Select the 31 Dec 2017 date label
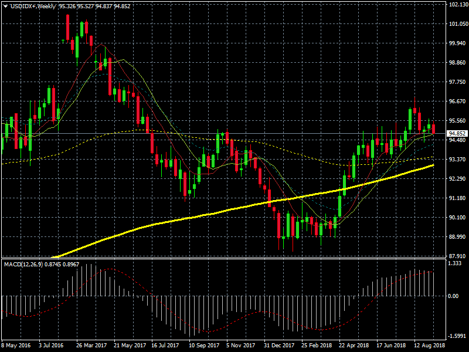The height and width of the screenshot is (352, 469). (278, 346)
